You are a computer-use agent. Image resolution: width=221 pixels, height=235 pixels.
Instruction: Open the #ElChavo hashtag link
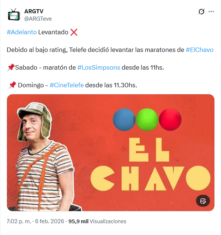point(199,50)
